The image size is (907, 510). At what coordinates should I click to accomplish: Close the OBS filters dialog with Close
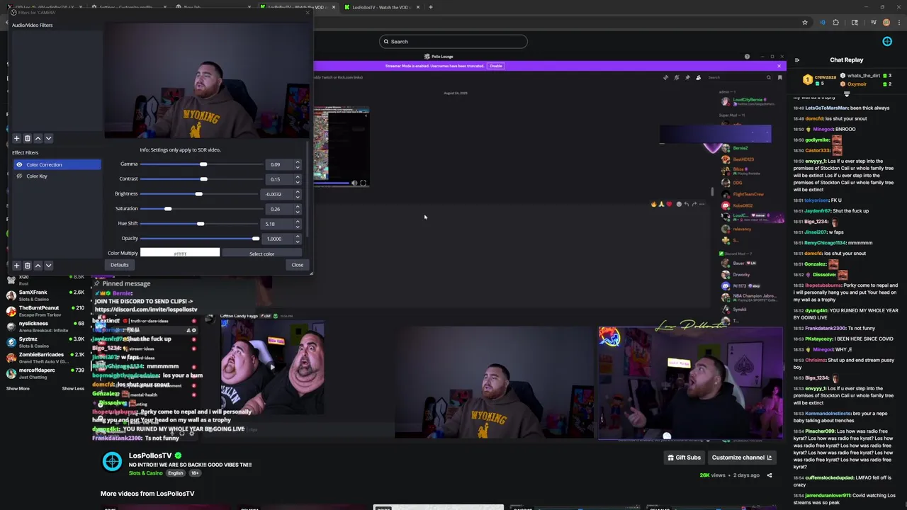297,265
